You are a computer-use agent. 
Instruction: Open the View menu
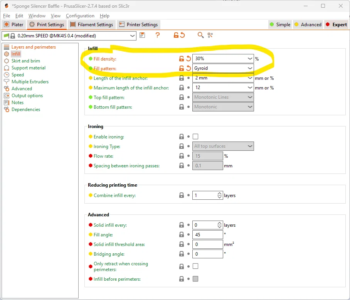click(56, 16)
